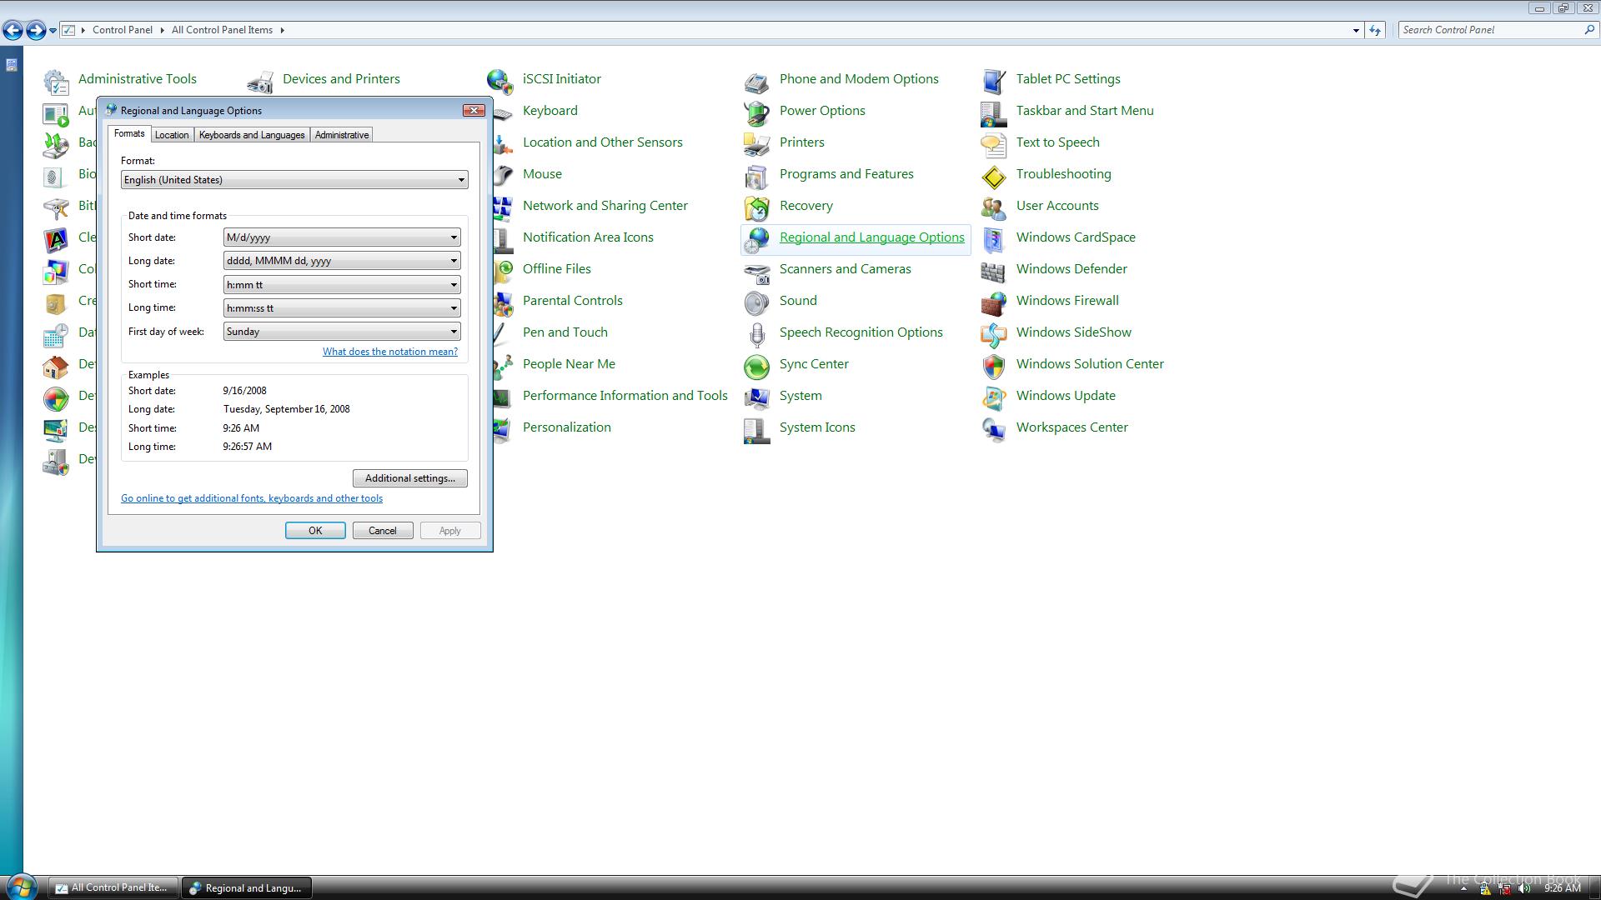The image size is (1601, 900).
Task: Go online for additional fonts link
Action: click(x=252, y=498)
